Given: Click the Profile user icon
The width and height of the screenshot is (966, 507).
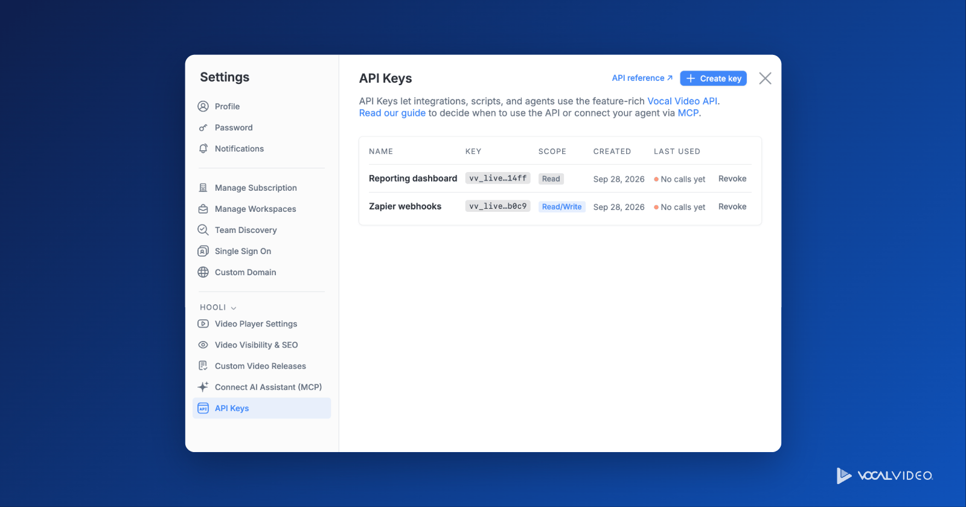Looking at the screenshot, I should (x=203, y=106).
